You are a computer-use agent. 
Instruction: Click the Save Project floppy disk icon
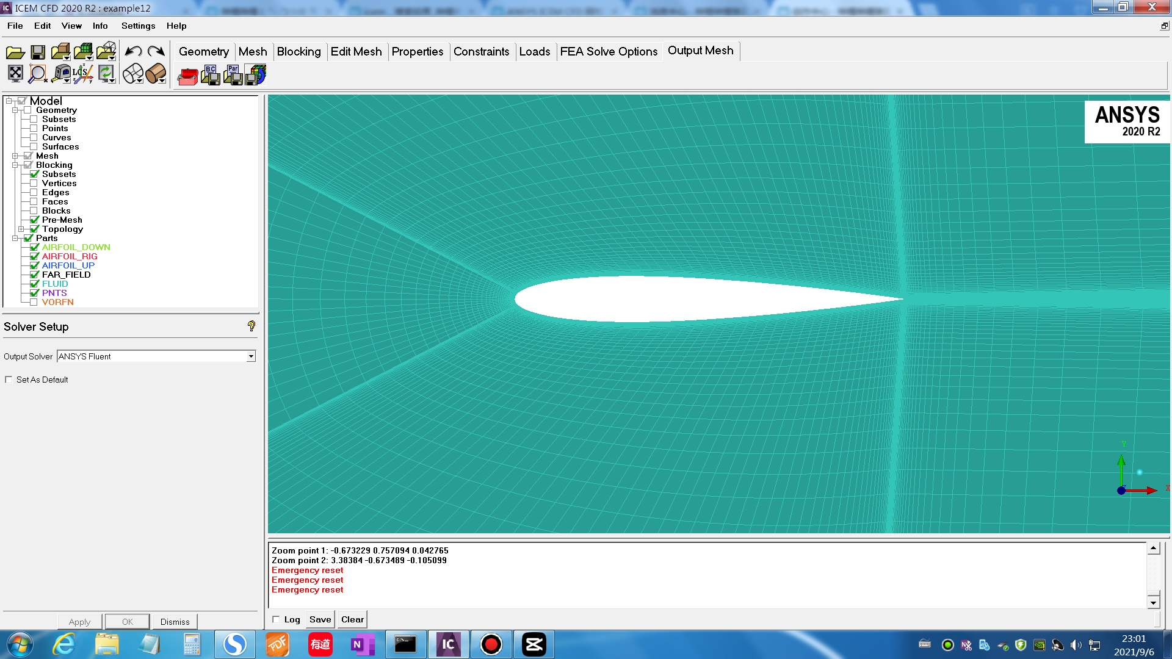(x=38, y=52)
